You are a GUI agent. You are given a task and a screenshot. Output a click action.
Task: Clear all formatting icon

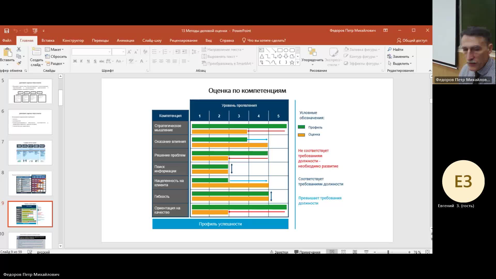pyautogui.click(x=145, y=52)
